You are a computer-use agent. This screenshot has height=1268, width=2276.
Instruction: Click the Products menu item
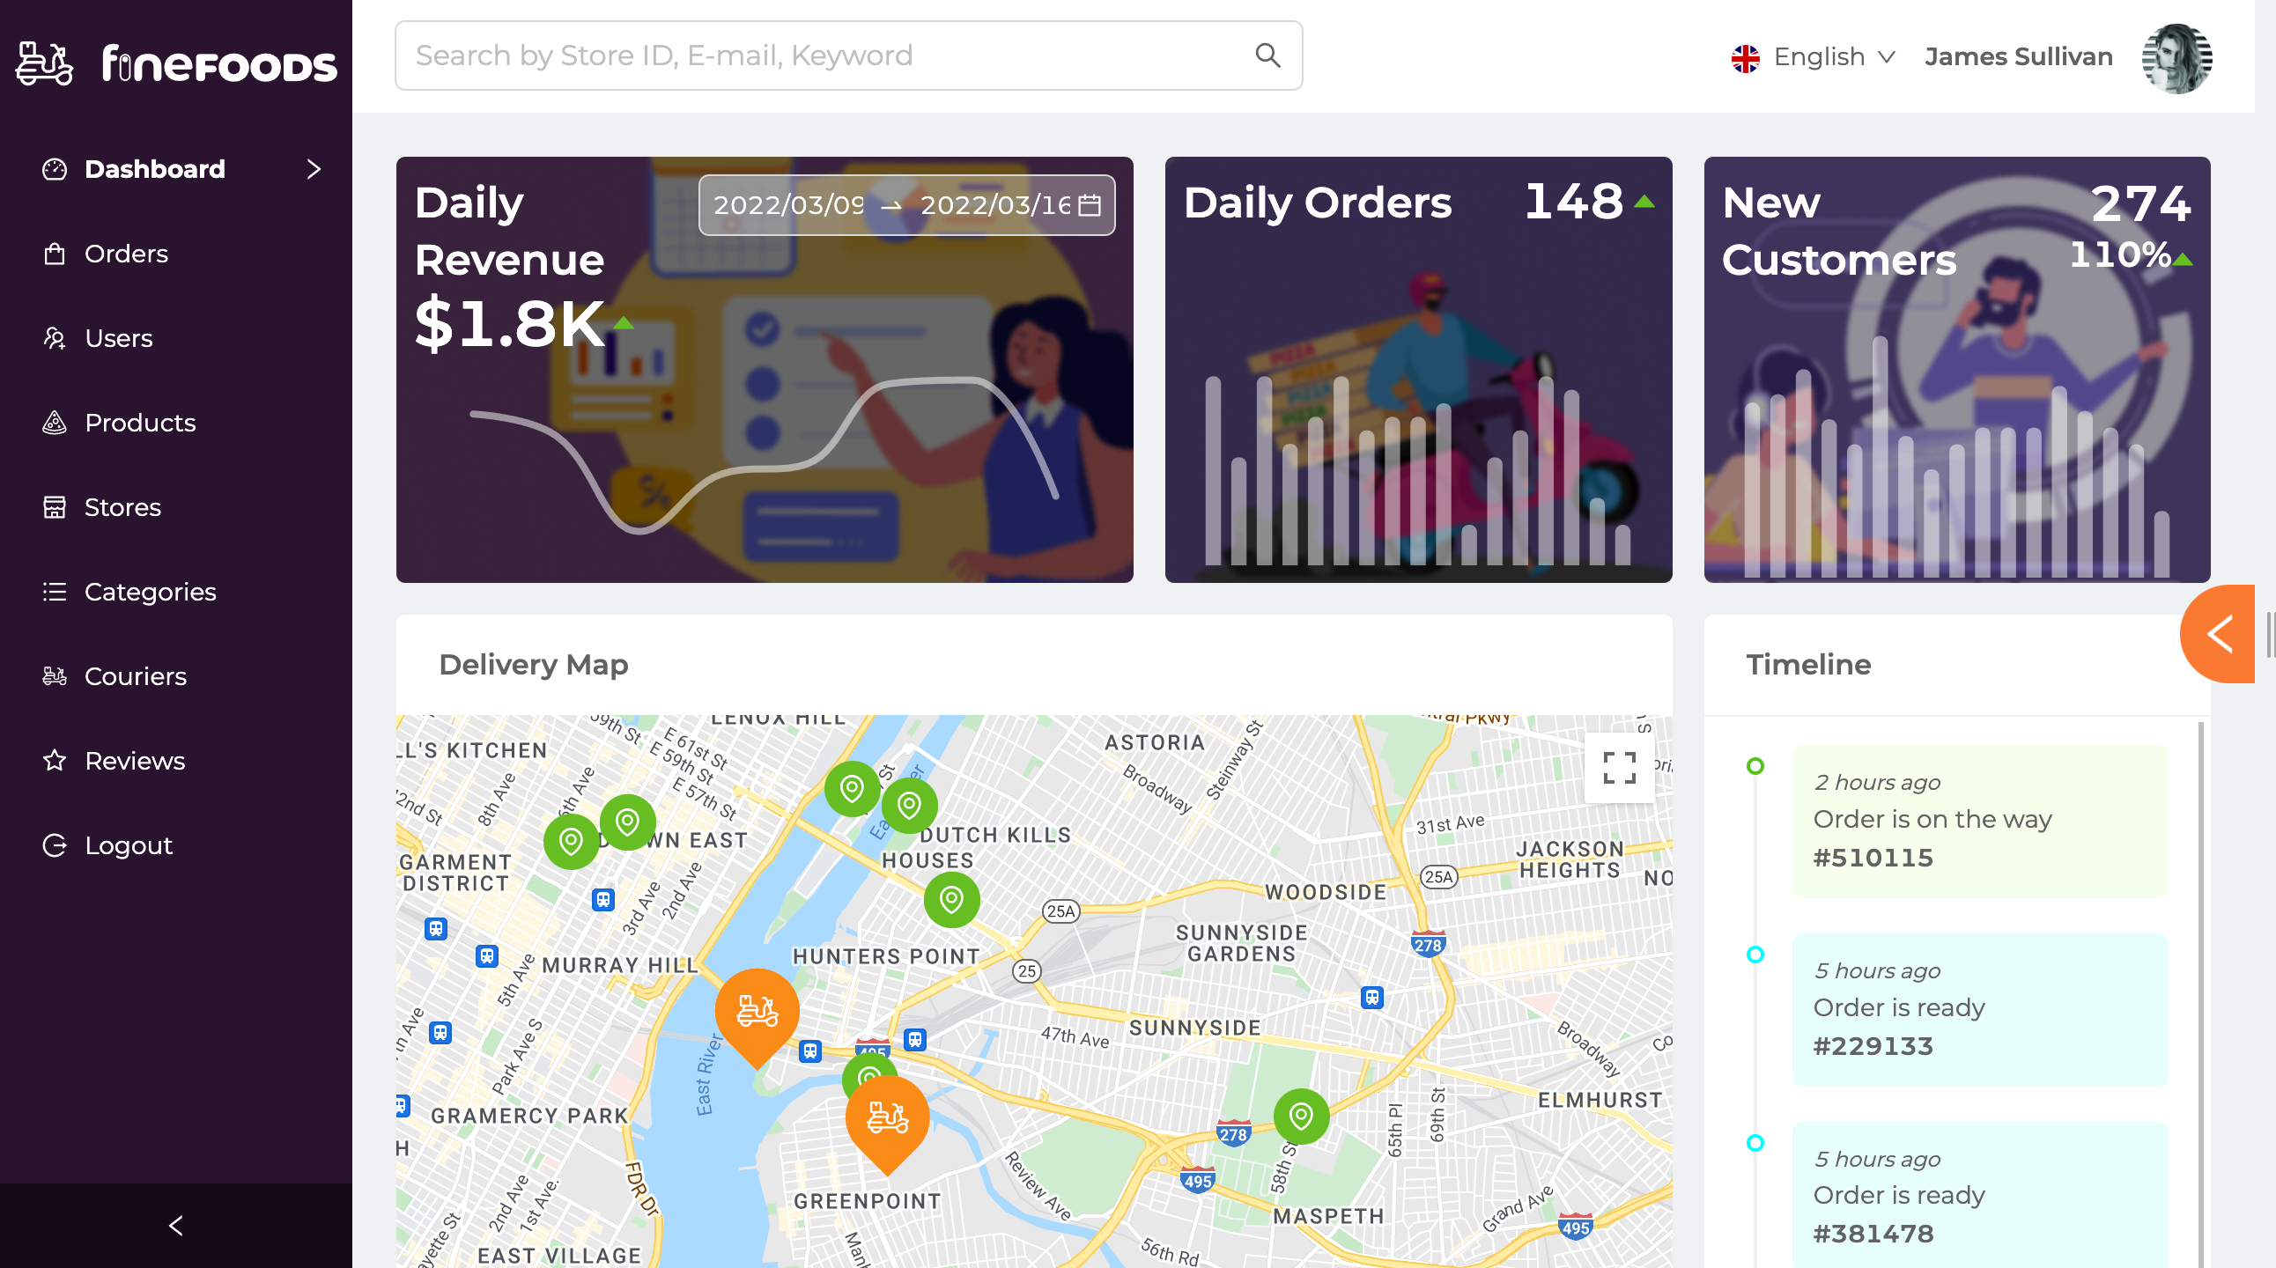point(141,422)
